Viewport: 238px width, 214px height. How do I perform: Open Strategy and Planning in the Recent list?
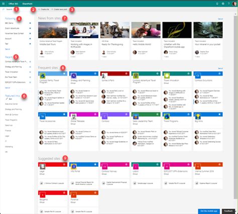click(x=13, y=67)
